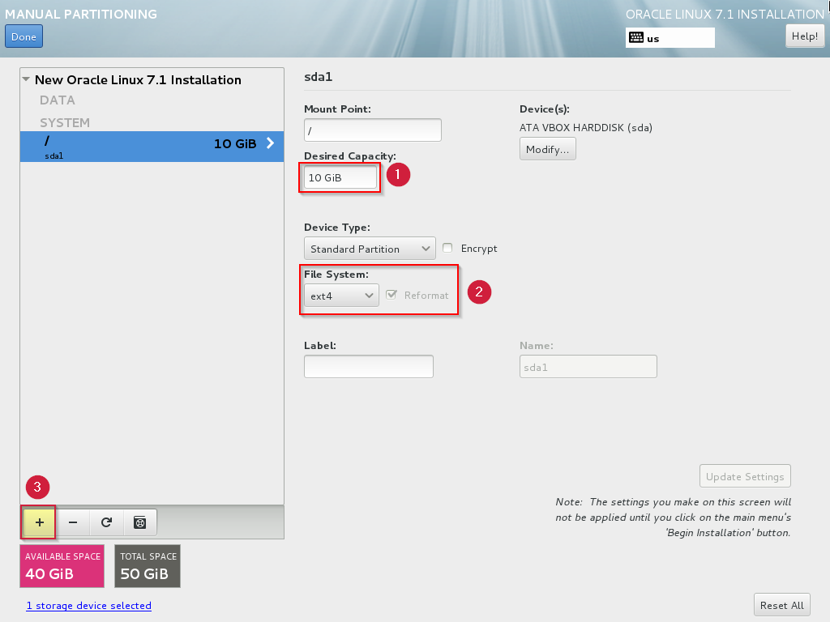Click the configure selected mount point icon
Image resolution: width=830 pixels, height=622 pixels.
(x=139, y=522)
